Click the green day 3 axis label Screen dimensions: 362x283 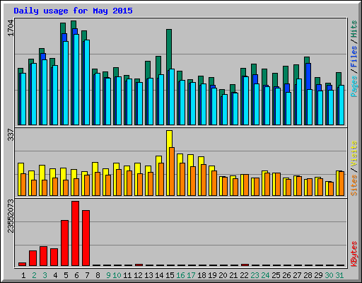45,275
